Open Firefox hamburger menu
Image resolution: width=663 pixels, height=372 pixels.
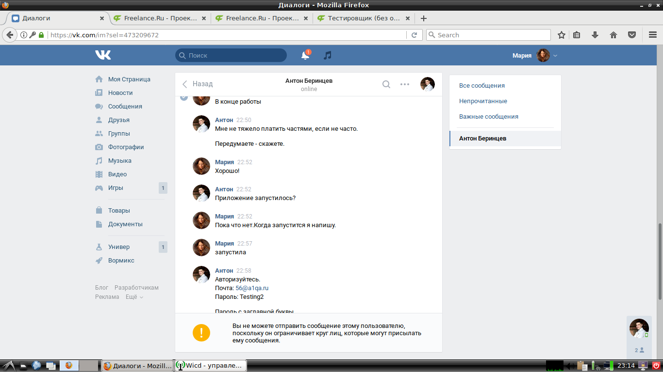[x=653, y=35]
